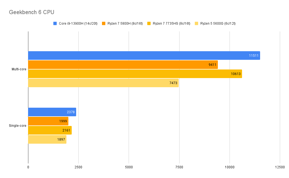The width and height of the screenshot is (289, 178).
Task: Select the pale yellow Ryzen 5 5600G swatch
Action: tap(196, 24)
